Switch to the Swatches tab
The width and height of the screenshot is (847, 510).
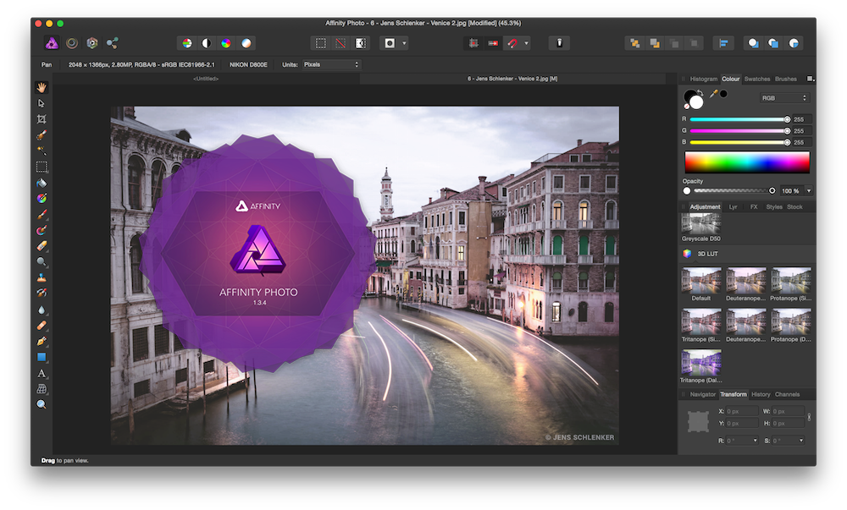pos(756,79)
